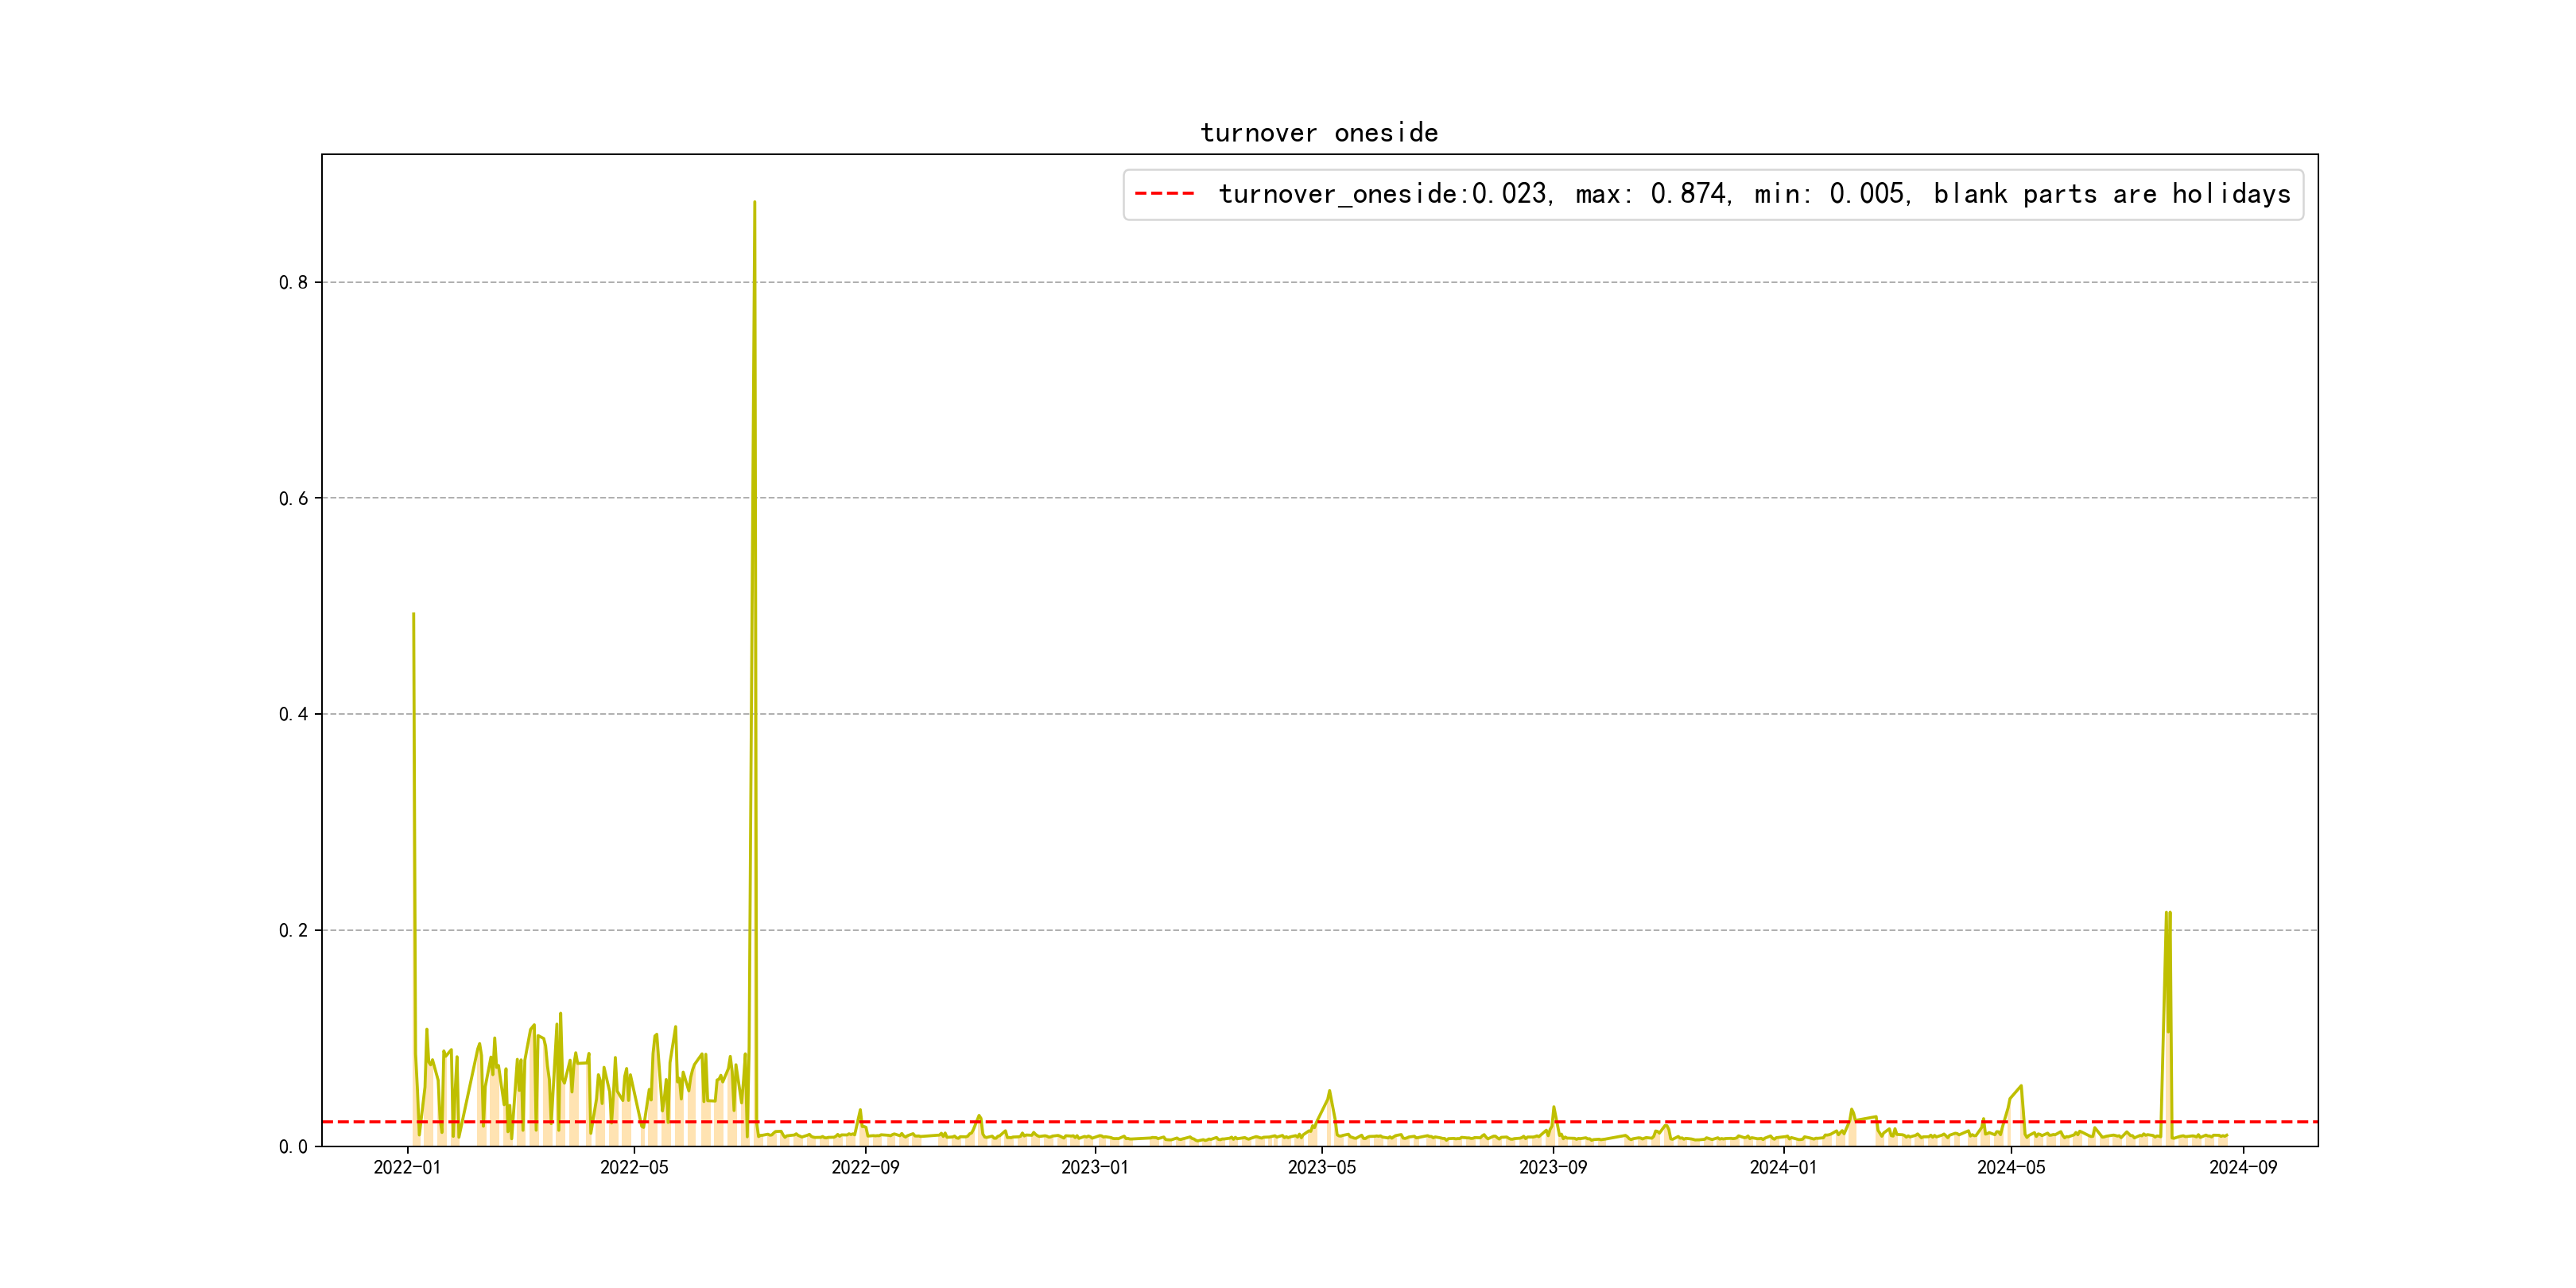This screenshot has width=2576, height=1288.
Task: Click the 2022-01 x-axis date label
Action: [x=407, y=1168]
